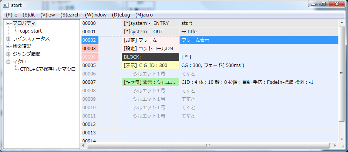Select the ラインステータス tree item
Image resolution: width=348 pixels, height=152 pixels.
31,39
